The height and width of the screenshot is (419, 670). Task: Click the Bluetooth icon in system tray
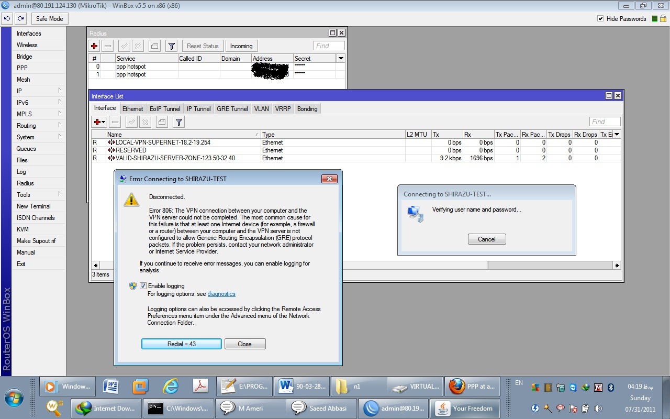pos(610,388)
